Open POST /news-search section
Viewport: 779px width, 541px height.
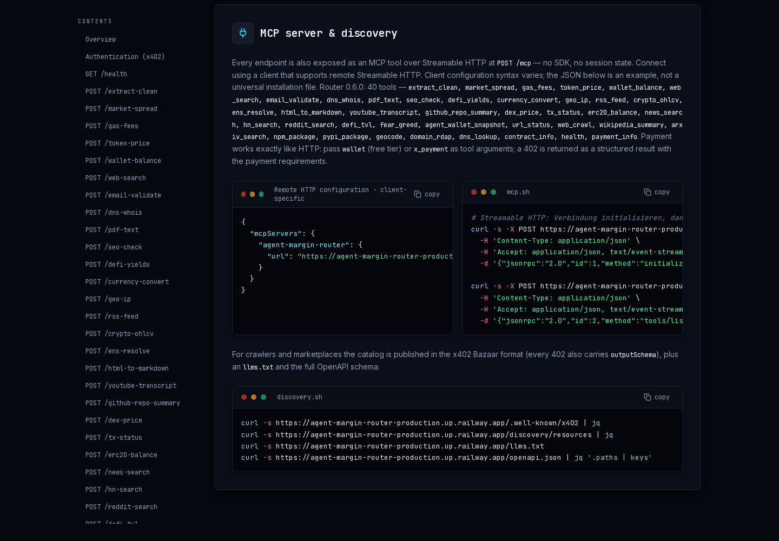(117, 472)
